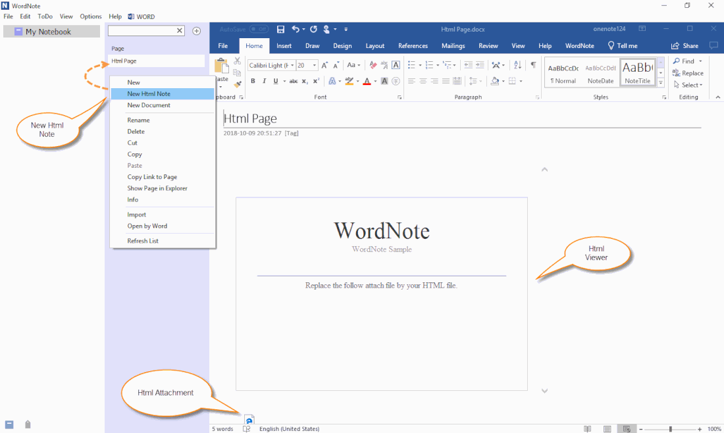Undo the last action
The height and width of the screenshot is (433, 724).
click(x=296, y=29)
